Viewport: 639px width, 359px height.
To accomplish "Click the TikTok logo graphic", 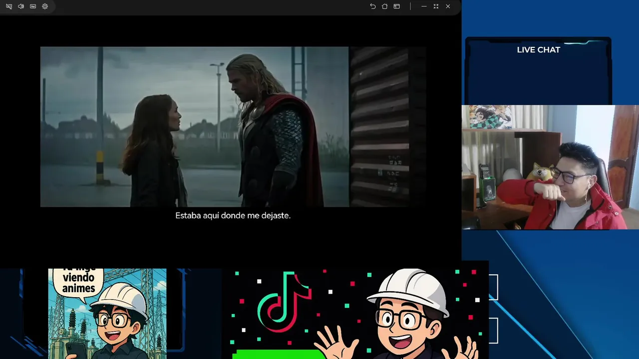I will coord(284,302).
